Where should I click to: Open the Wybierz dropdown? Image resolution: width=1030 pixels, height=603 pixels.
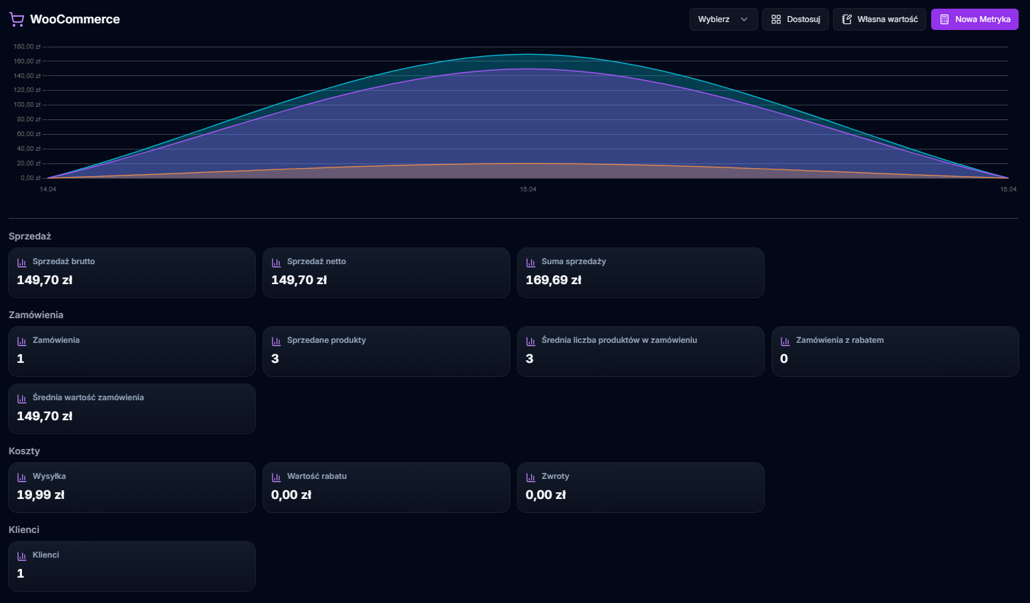pos(723,19)
